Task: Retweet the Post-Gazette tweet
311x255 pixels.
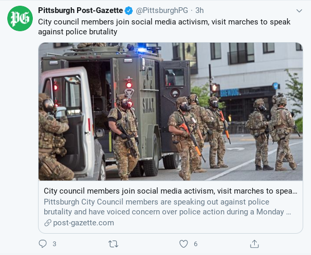Action: (113, 244)
